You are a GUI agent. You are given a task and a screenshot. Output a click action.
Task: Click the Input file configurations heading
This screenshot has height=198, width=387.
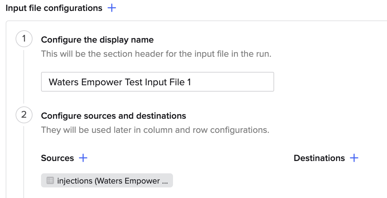[x=54, y=8]
